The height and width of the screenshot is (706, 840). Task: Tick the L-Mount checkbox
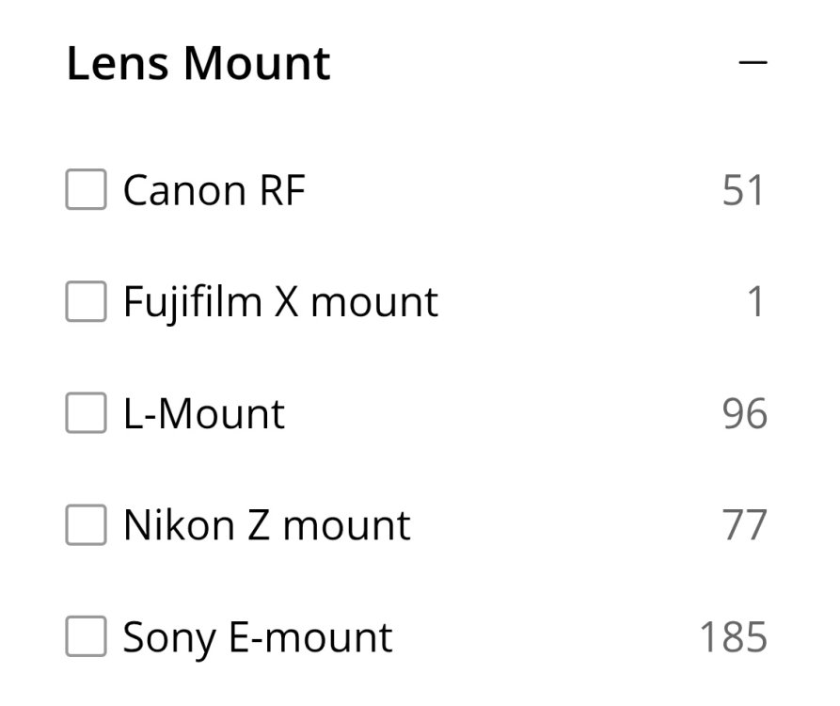point(86,414)
